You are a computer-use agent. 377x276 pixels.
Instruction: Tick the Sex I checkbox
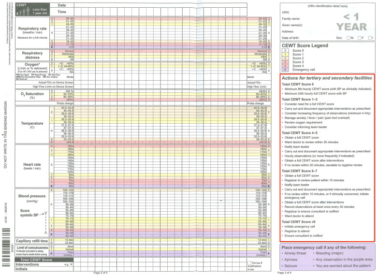tap(370, 38)
